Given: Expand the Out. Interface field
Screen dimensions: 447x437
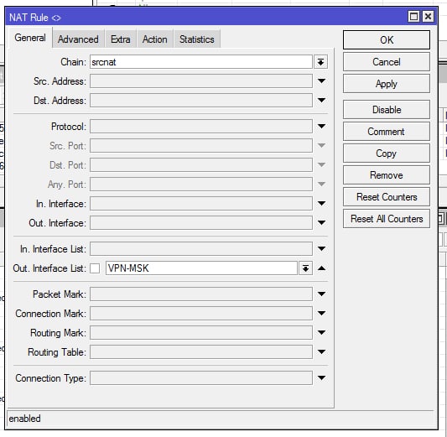Looking at the screenshot, I should (321, 222).
